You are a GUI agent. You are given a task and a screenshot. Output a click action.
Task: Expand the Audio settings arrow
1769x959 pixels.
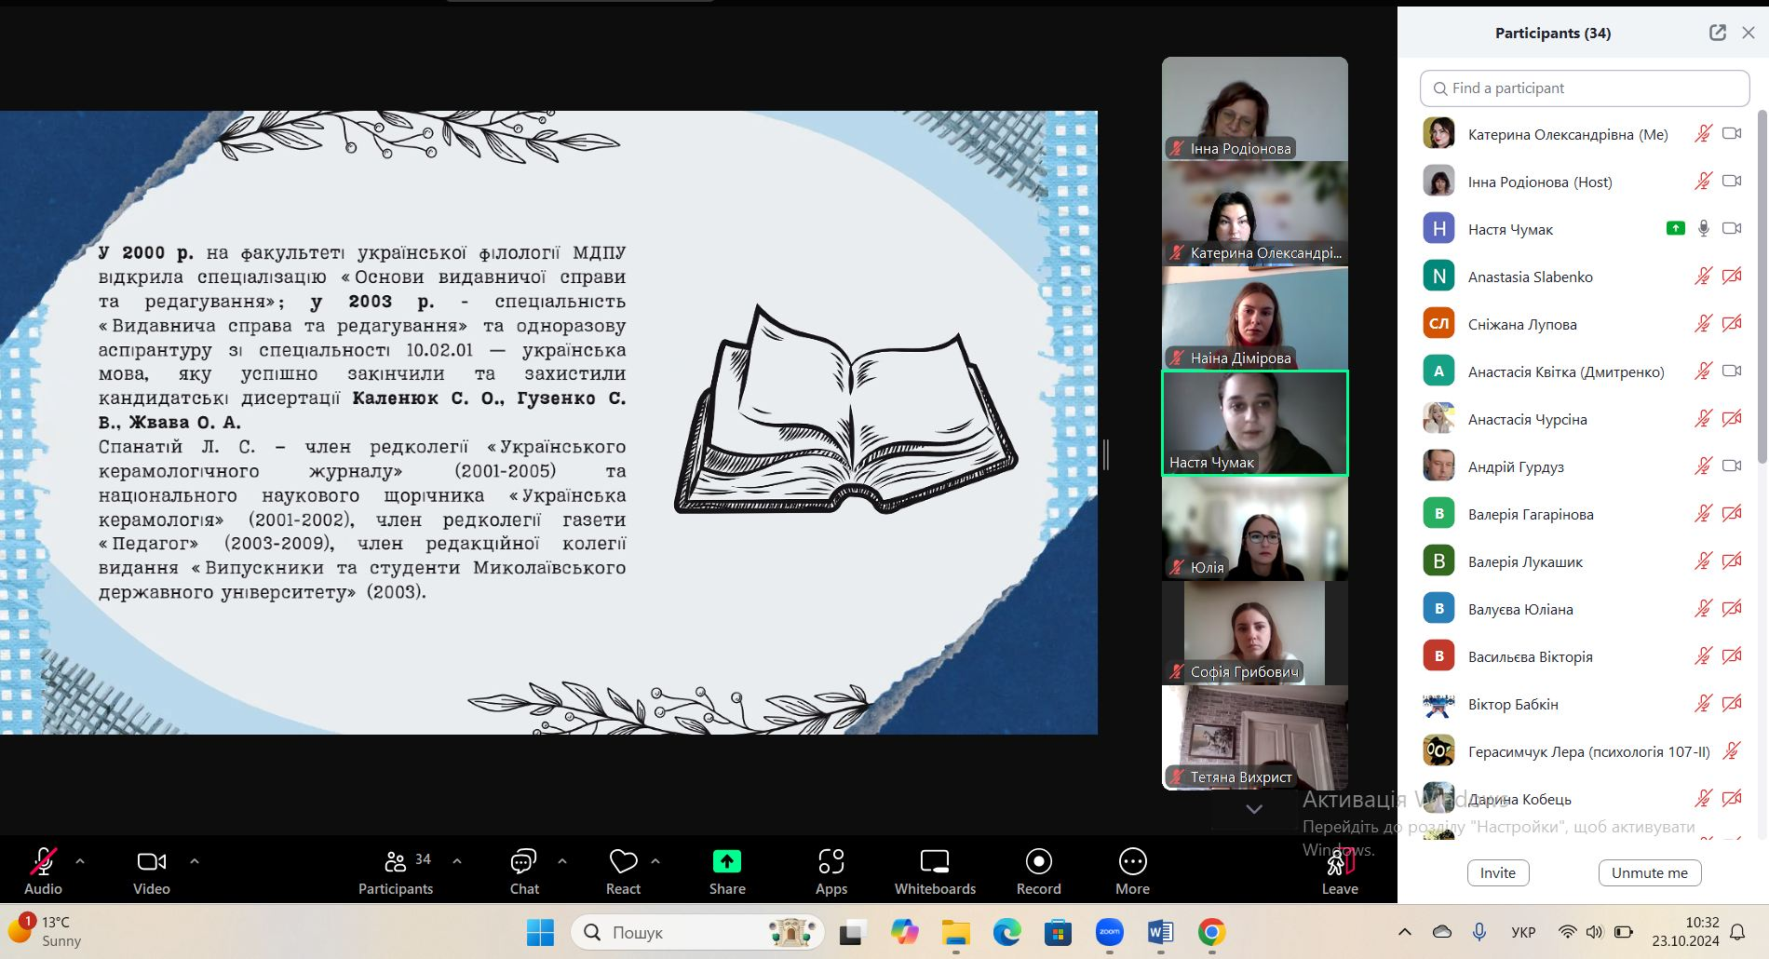coord(80,861)
